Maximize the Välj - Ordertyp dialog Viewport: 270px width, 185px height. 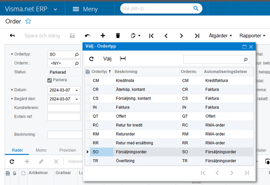point(244,47)
